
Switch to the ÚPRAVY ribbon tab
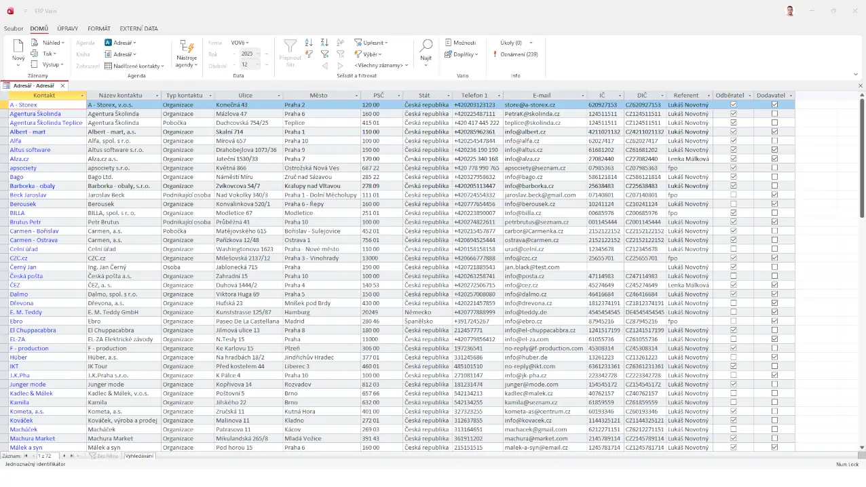coord(67,28)
